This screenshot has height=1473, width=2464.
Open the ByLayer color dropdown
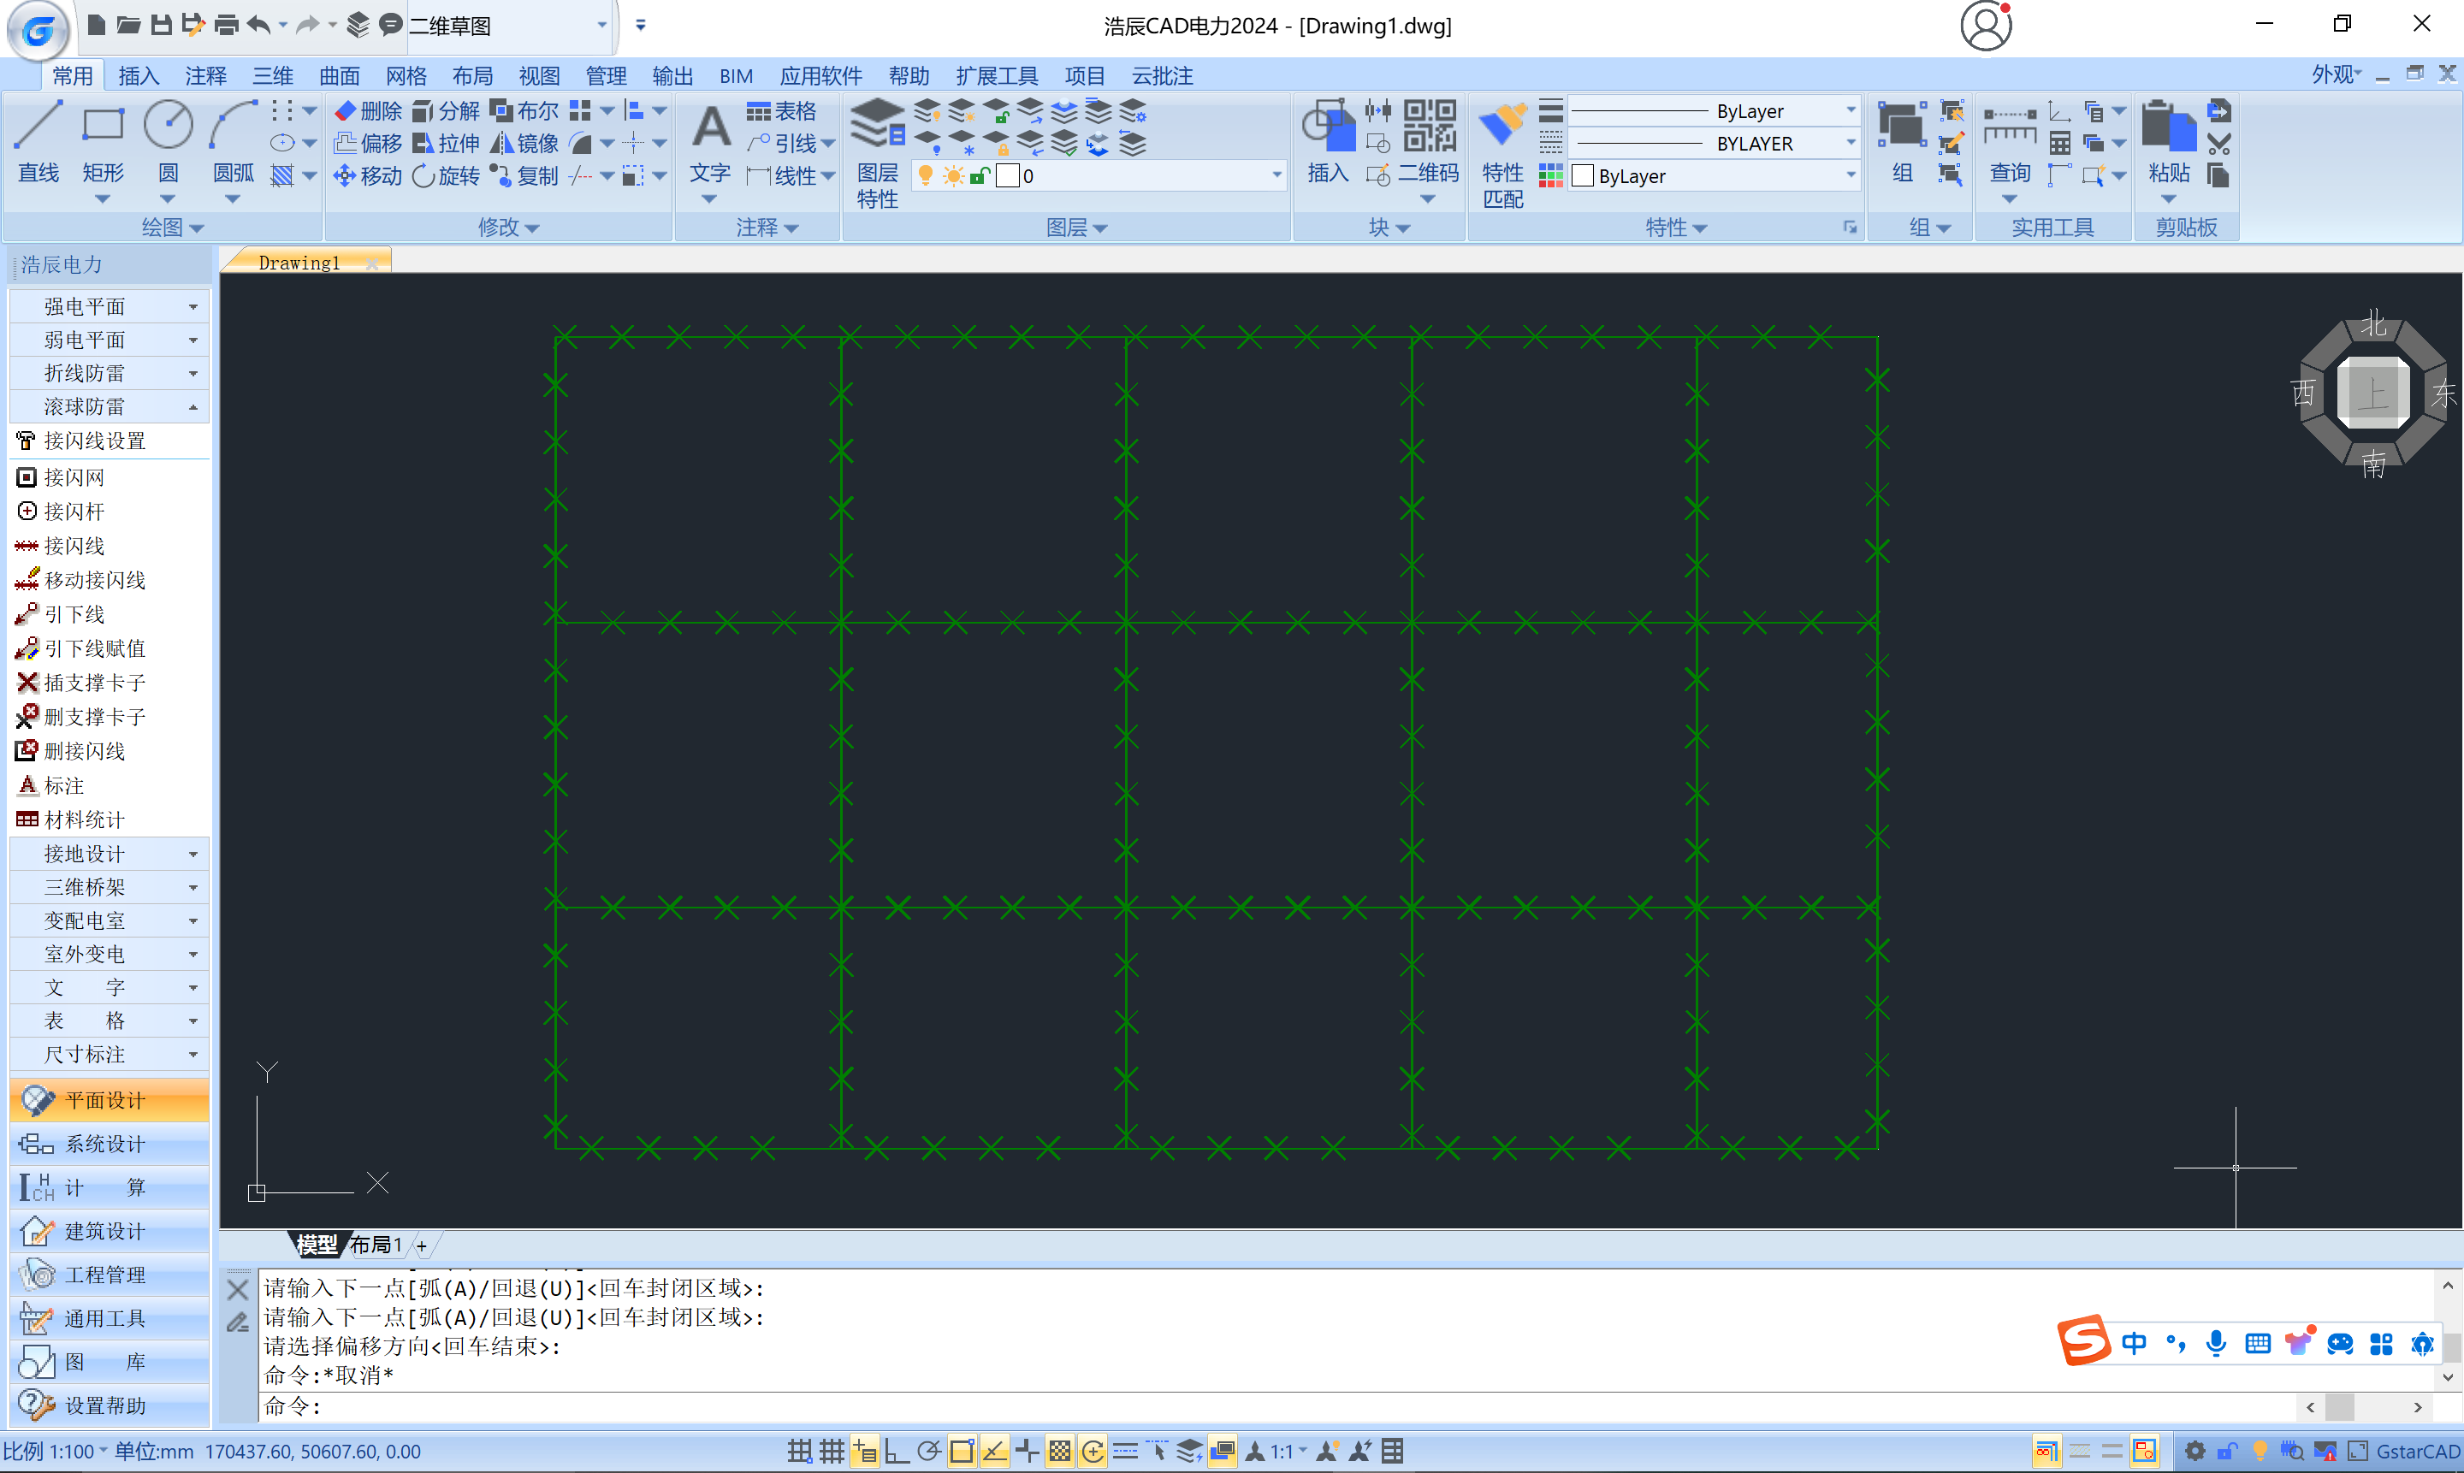click(x=1851, y=175)
